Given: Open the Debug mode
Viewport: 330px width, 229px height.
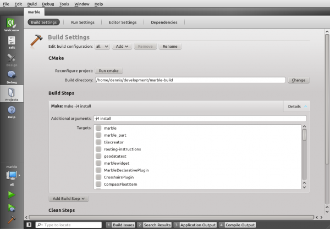Looking at the screenshot, I should pyautogui.click(x=11, y=76).
